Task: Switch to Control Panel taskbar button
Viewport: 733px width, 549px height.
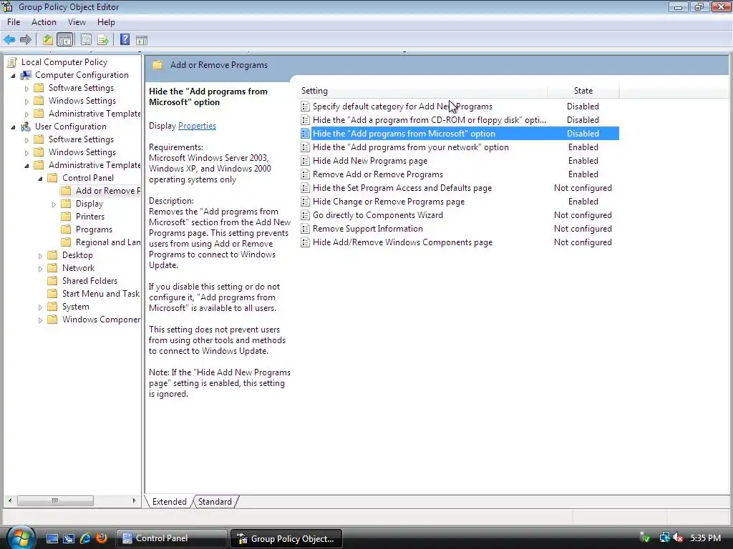Action: coord(172,538)
